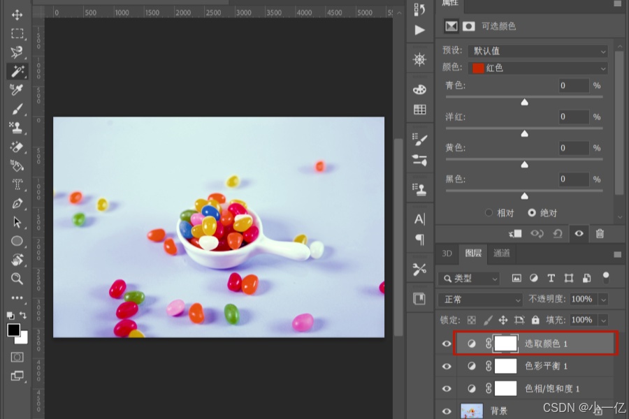Open the scissors-and-tools panel icon

(x=419, y=269)
